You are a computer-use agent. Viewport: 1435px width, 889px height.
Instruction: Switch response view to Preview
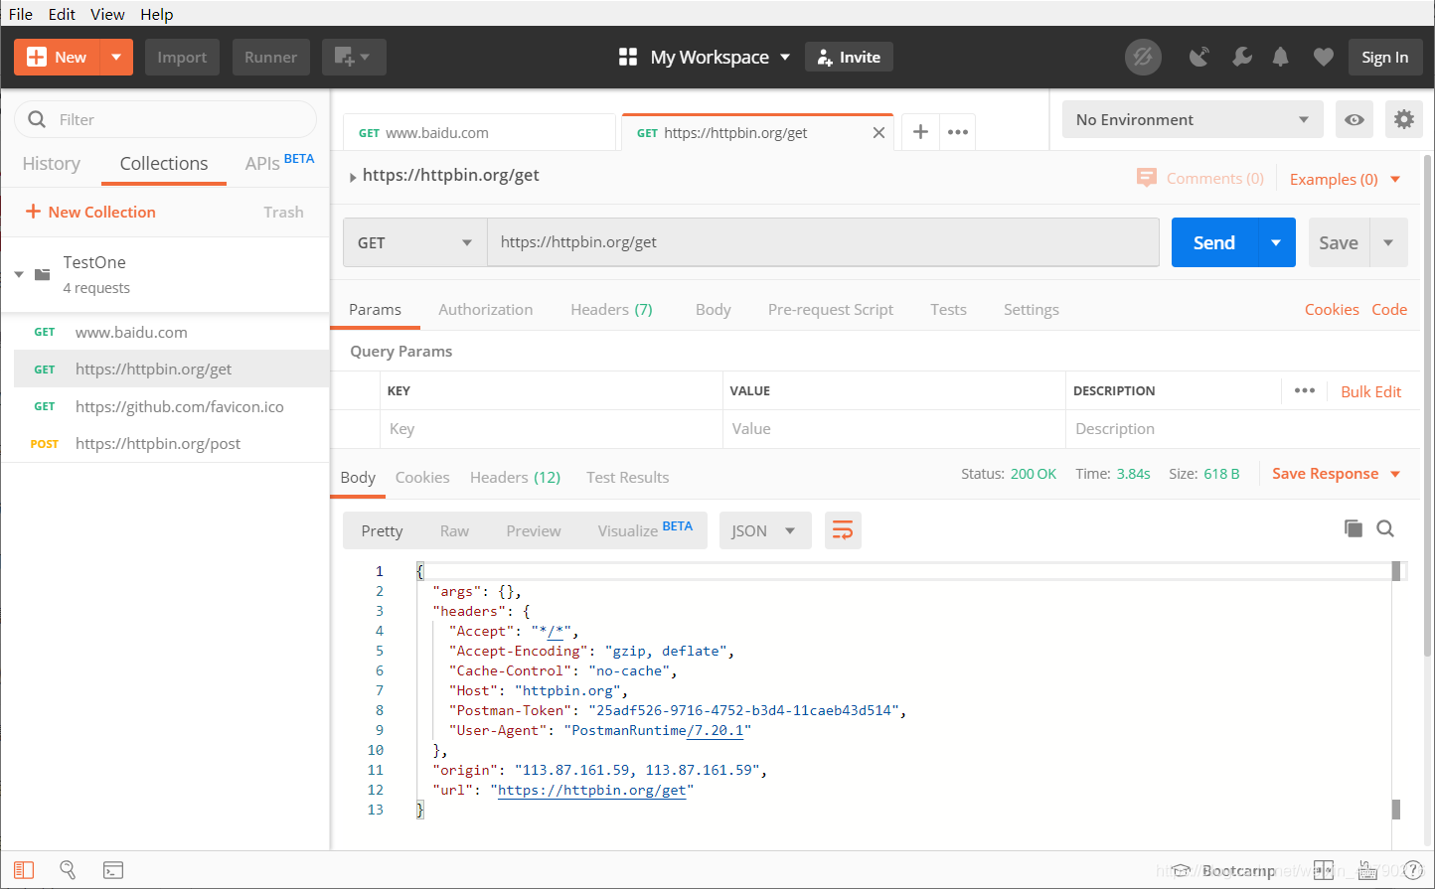coord(534,531)
